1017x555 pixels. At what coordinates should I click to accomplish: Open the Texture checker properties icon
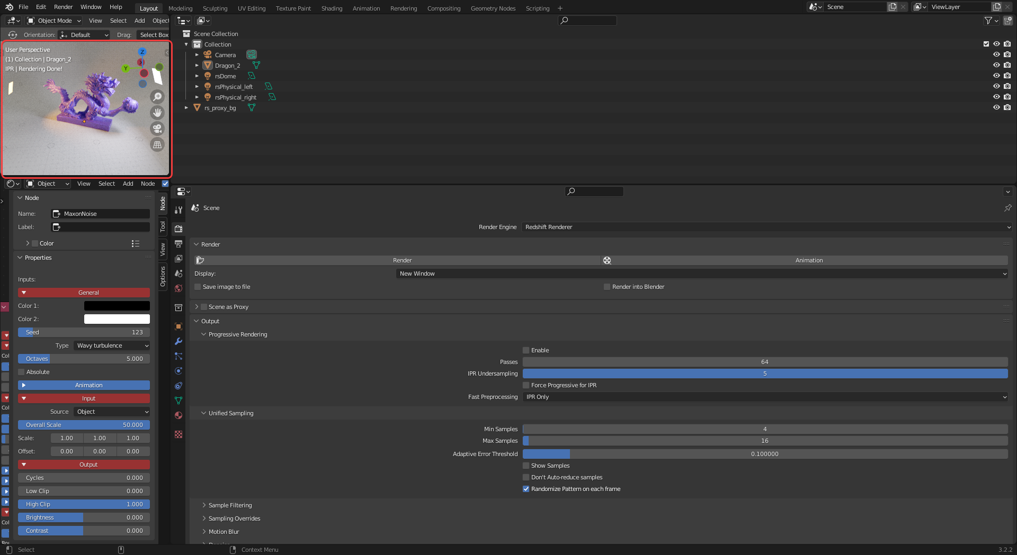click(179, 434)
